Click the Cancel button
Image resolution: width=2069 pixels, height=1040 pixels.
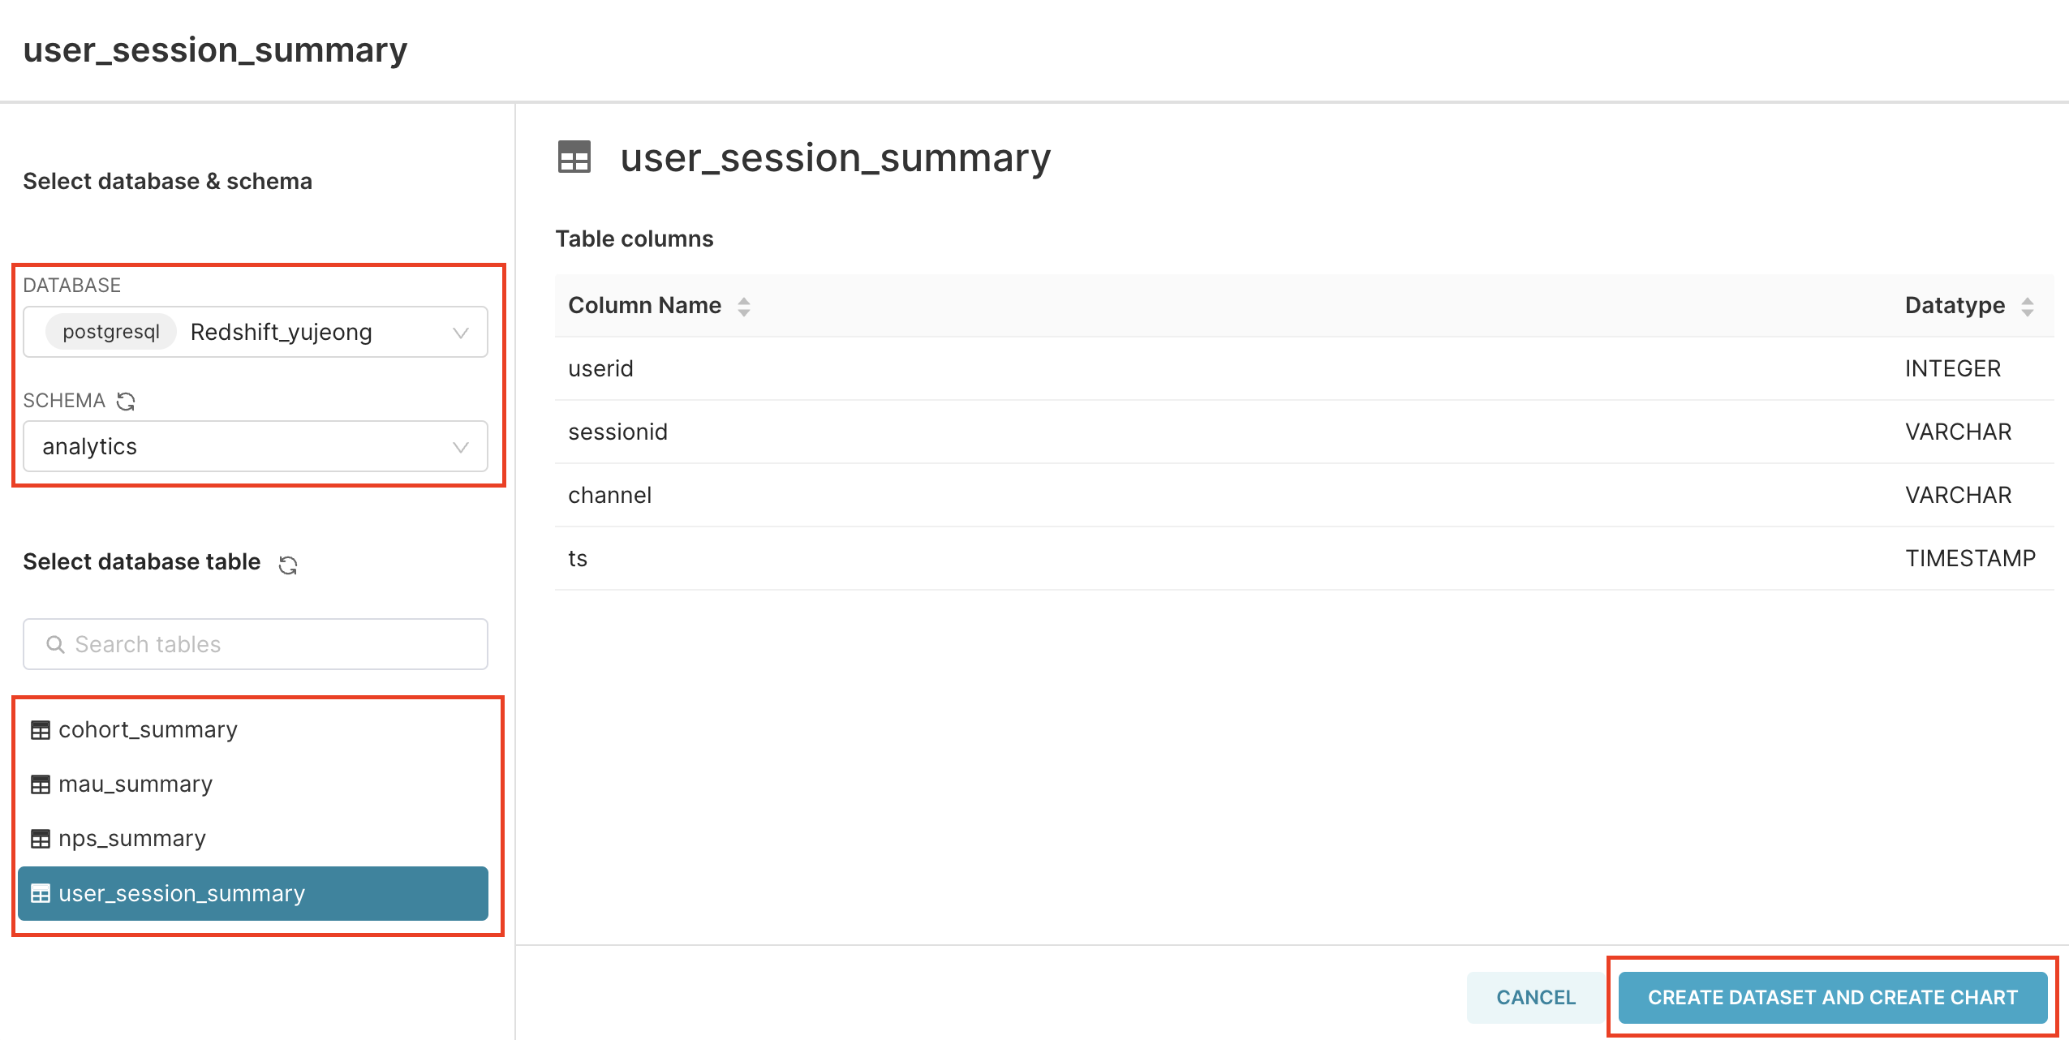pyautogui.click(x=1536, y=997)
